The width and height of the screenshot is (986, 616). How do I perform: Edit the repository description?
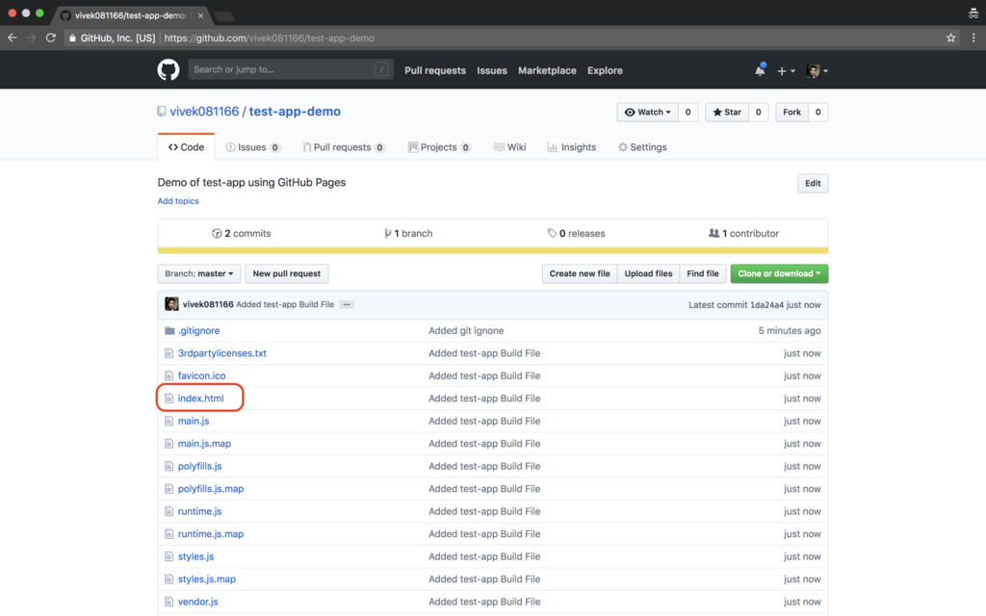813,184
